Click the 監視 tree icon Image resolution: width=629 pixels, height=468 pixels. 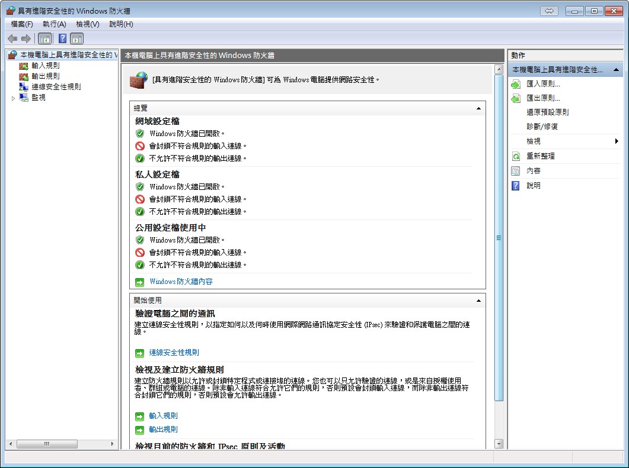pos(24,97)
